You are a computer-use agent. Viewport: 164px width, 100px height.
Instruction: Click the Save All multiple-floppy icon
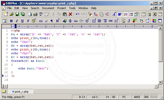23,14
